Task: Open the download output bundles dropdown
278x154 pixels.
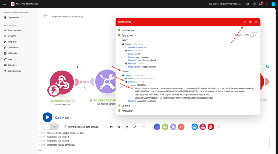Action: (254, 35)
